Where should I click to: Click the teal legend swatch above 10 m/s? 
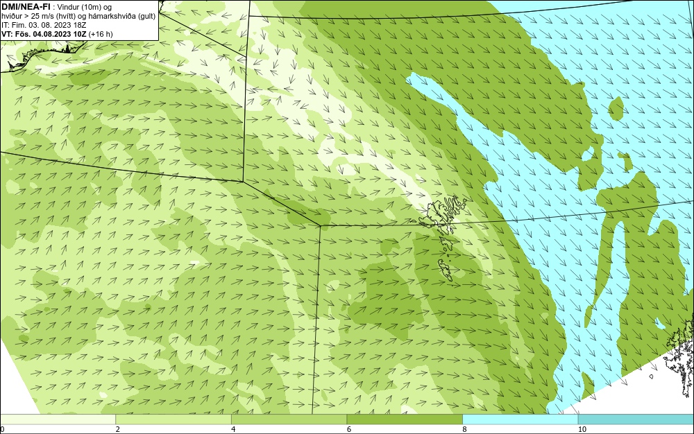coord(636,419)
